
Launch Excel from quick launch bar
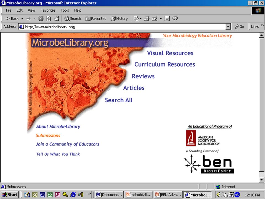pos(50,195)
